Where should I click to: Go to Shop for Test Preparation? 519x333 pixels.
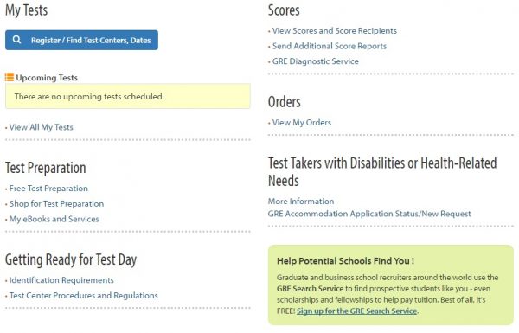coord(56,203)
